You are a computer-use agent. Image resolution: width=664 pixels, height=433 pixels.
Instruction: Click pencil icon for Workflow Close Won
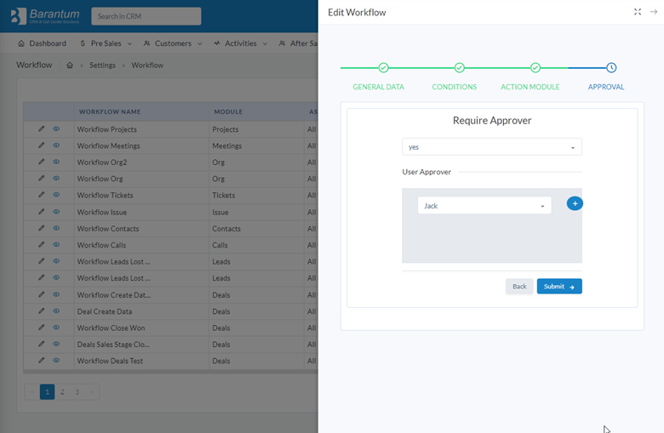pyautogui.click(x=41, y=328)
